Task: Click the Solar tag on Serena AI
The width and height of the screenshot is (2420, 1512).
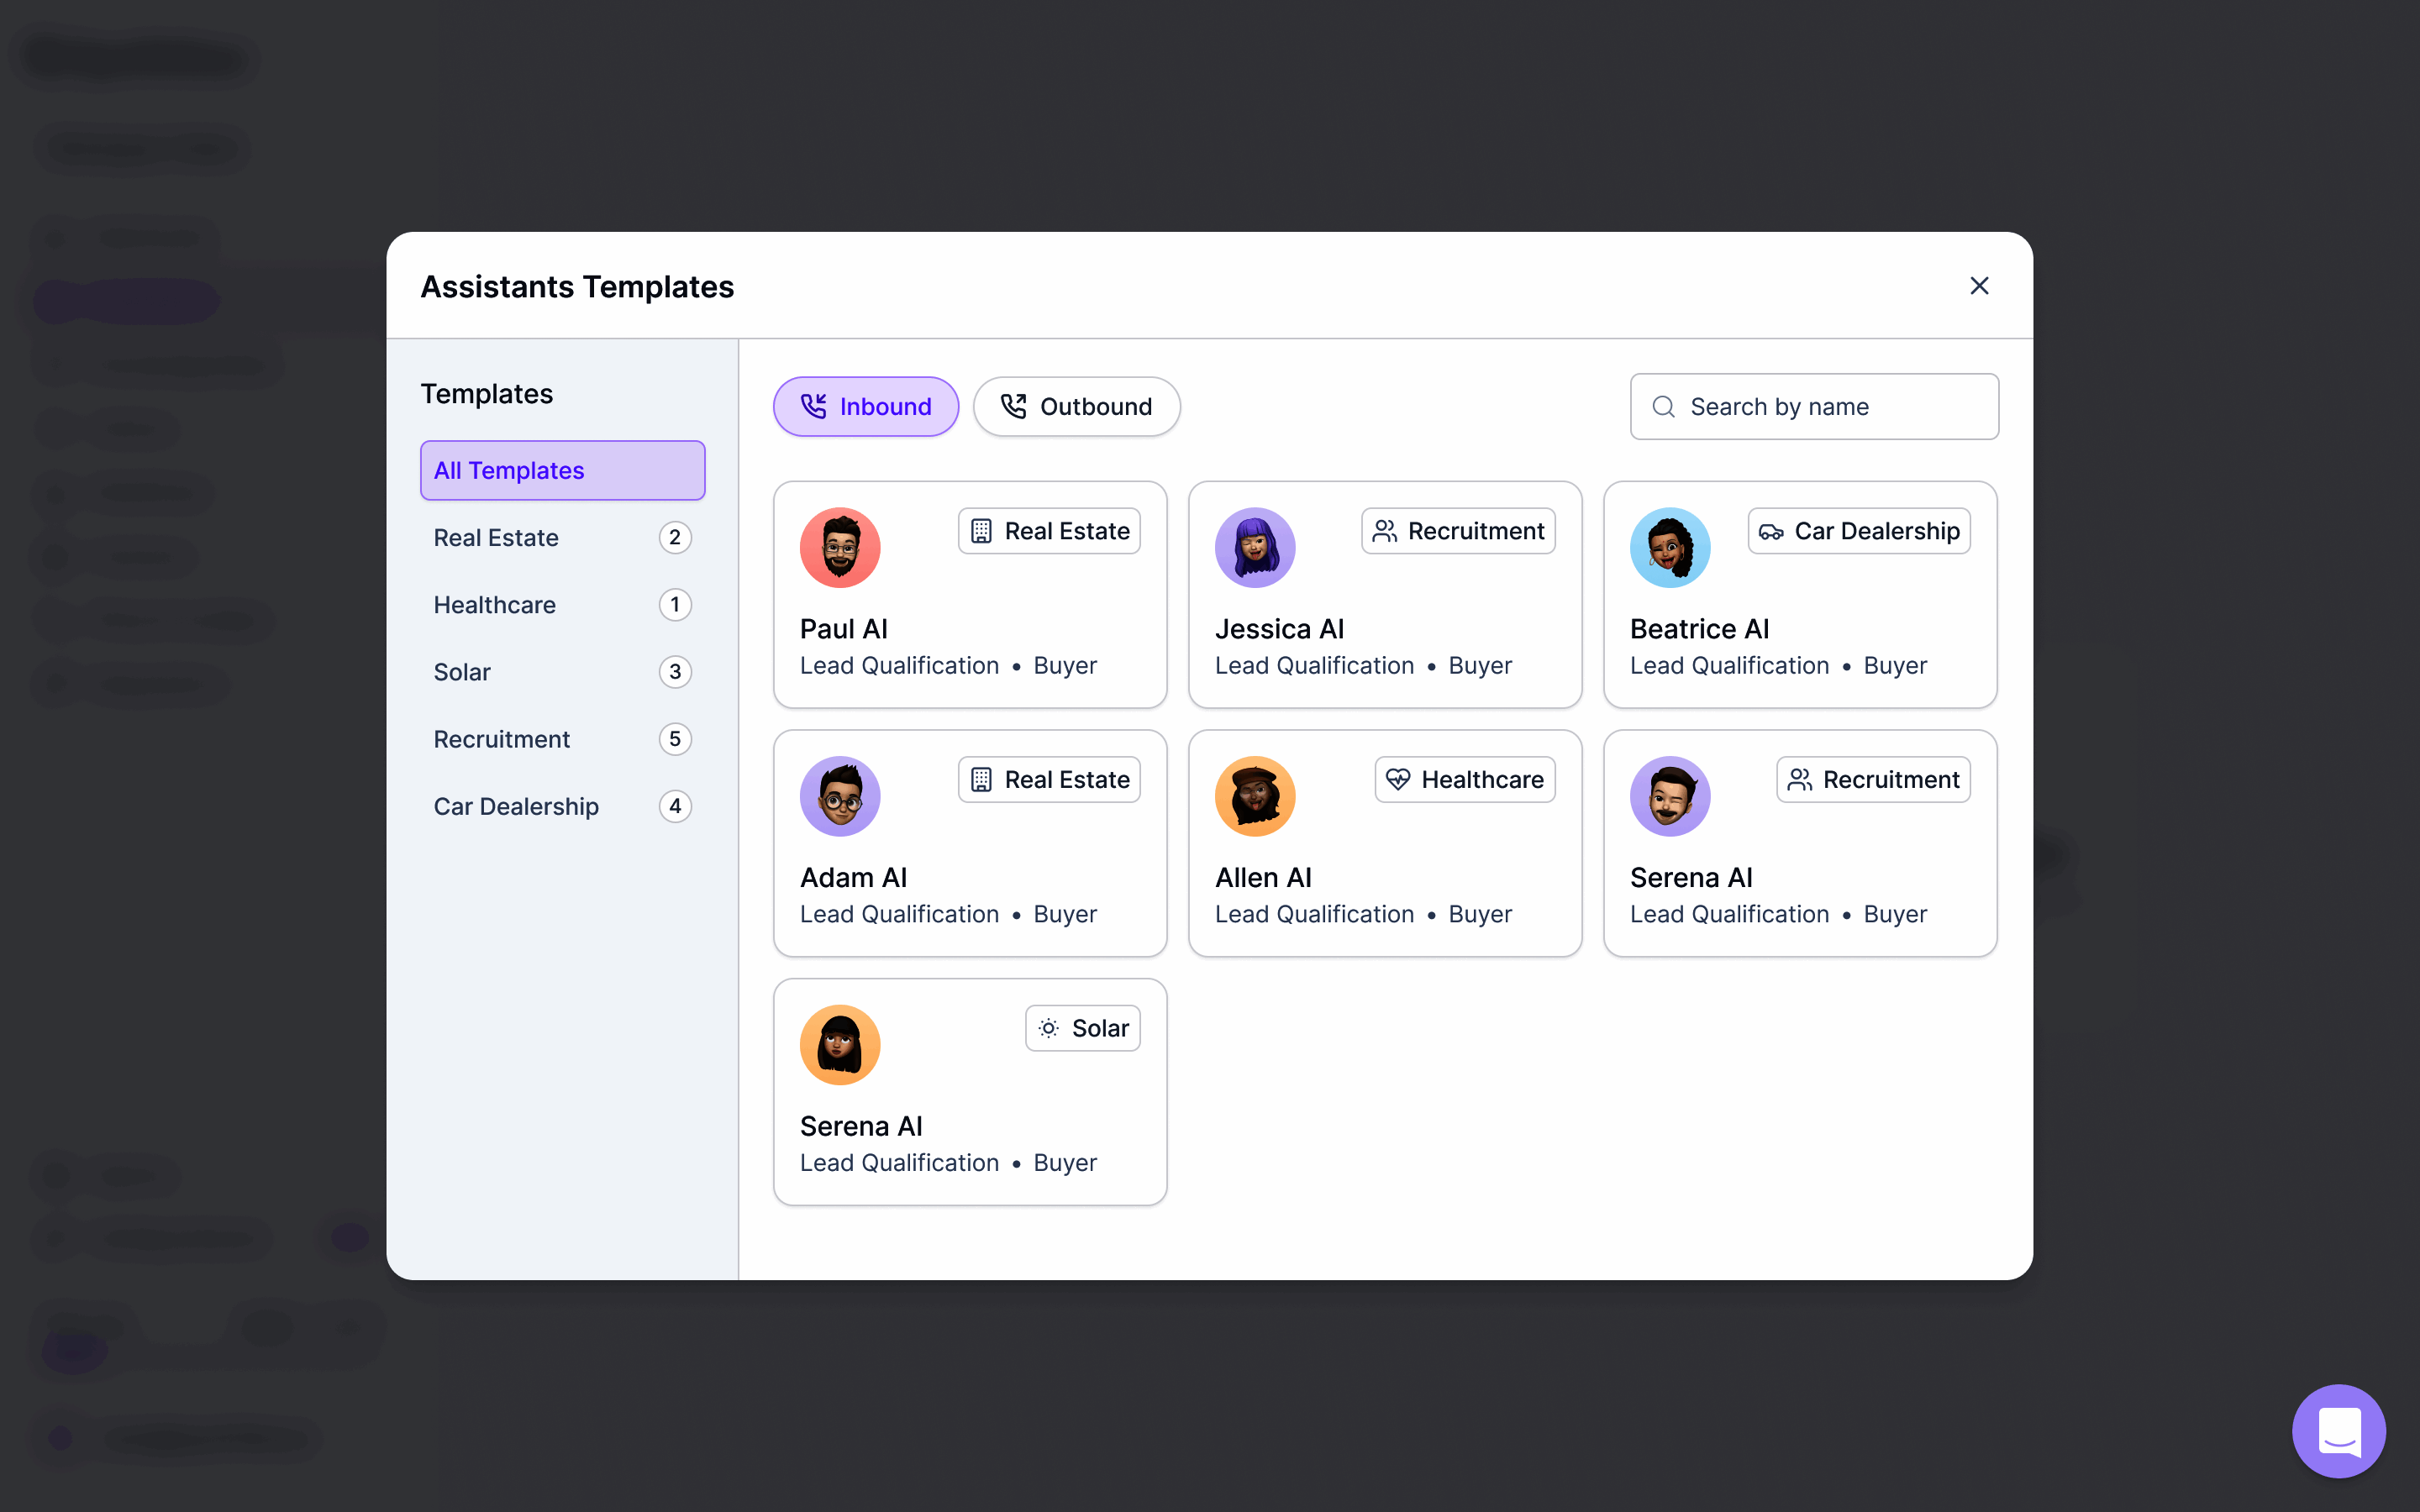Action: click(1083, 1028)
